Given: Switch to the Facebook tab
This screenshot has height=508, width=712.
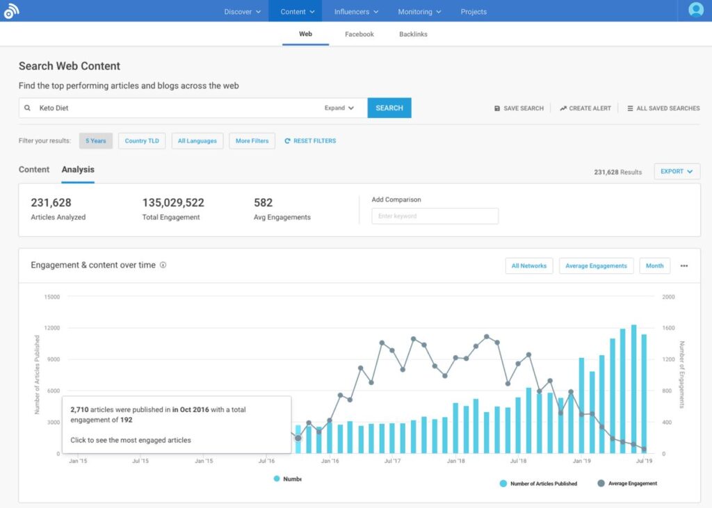Looking at the screenshot, I should (x=359, y=33).
